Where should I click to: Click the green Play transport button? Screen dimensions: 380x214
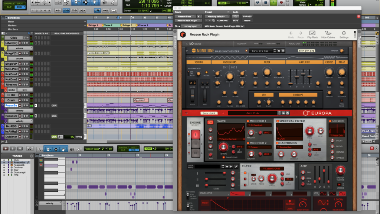[273, 3]
